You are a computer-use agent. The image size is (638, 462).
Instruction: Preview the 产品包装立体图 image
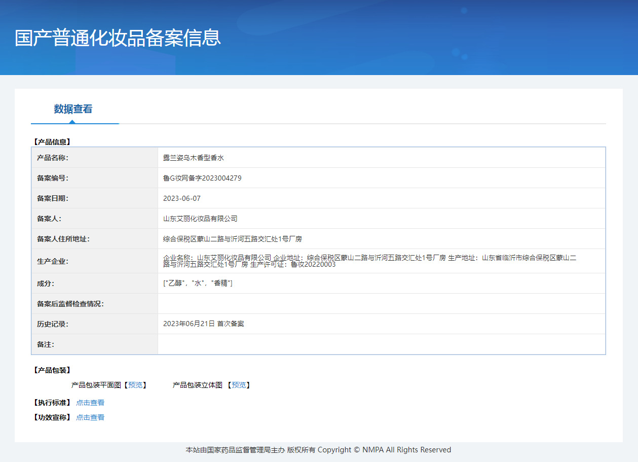[x=239, y=385]
